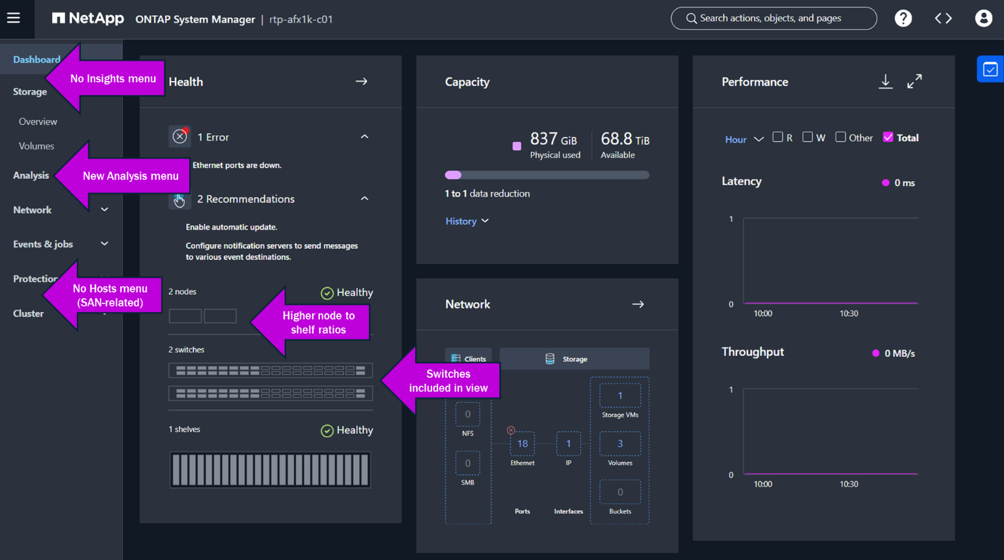Open the help question mark icon
This screenshot has height=560, width=1004.
[903, 18]
